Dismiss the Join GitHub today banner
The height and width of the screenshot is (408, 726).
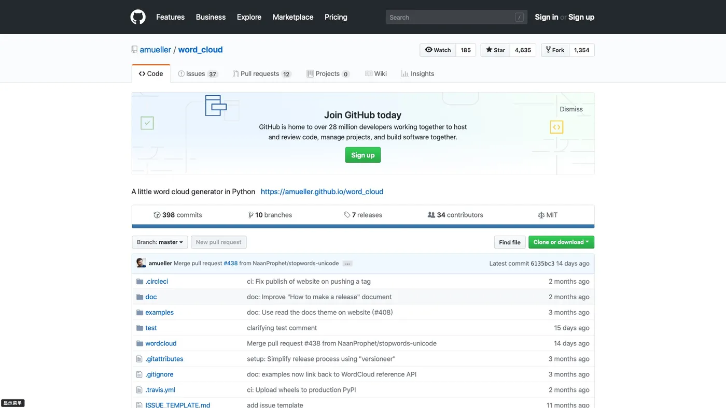click(571, 109)
